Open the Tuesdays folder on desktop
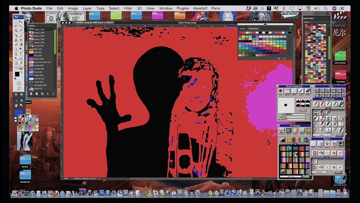The width and height of the screenshot is (360, 203). click(x=340, y=76)
